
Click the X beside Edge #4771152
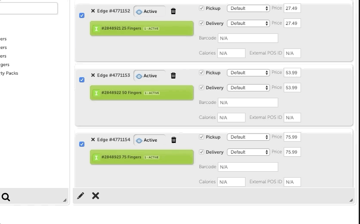pos(93,11)
